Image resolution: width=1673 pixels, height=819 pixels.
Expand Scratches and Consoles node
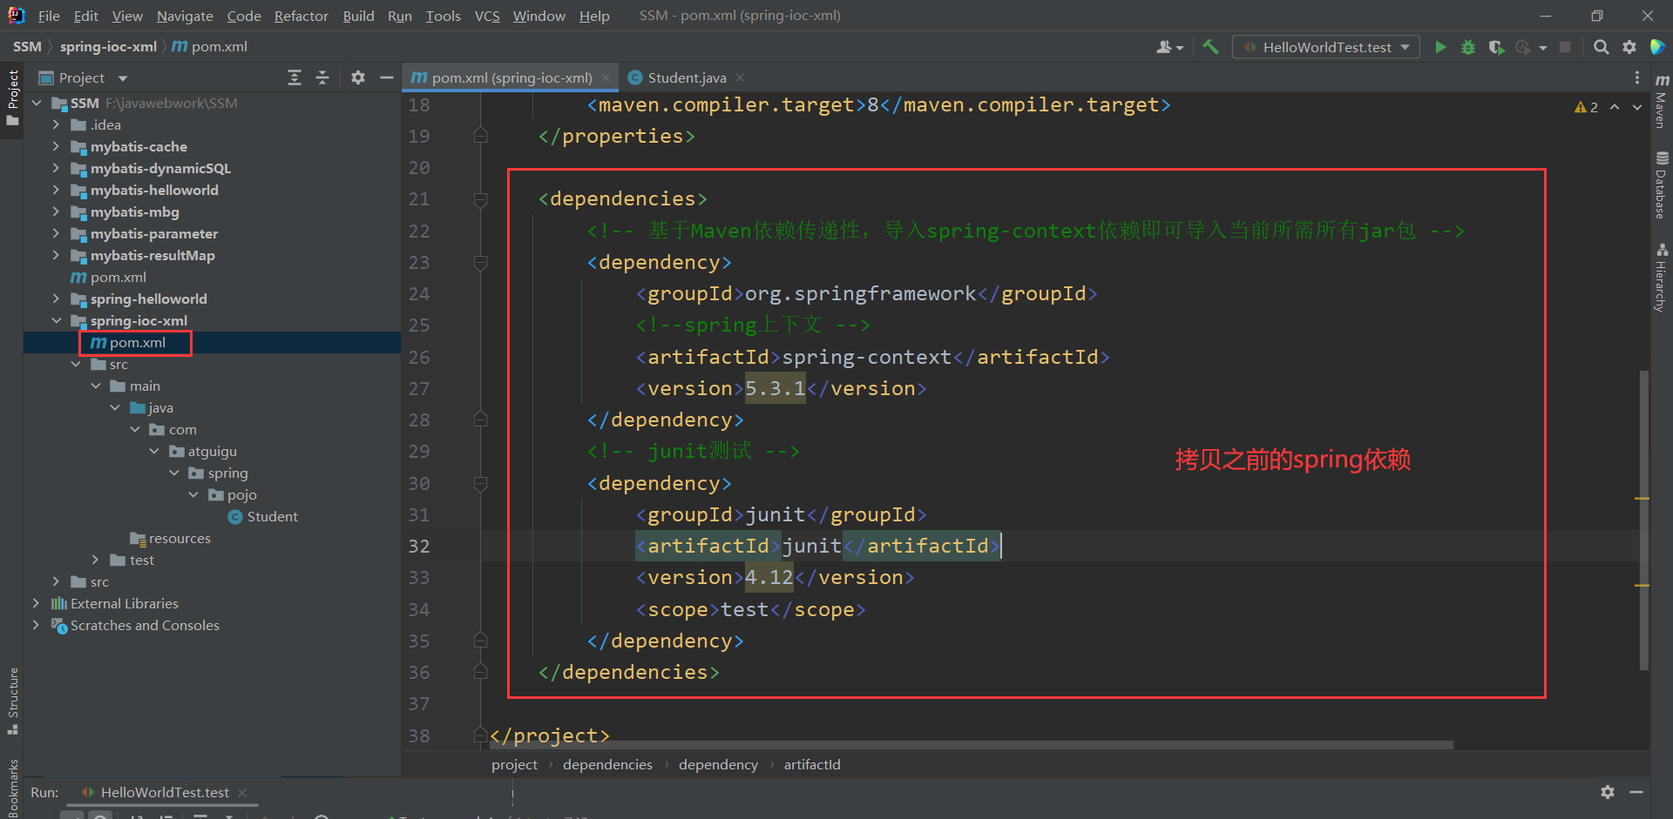click(x=36, y=625)
